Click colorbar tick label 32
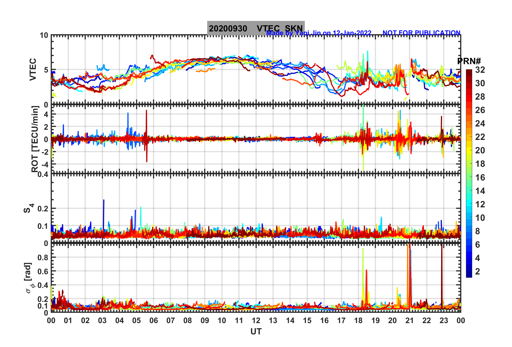512x347 pixels. click(480, 70)
